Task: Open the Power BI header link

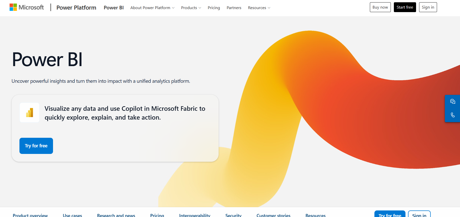Action: tap(114, 8)
